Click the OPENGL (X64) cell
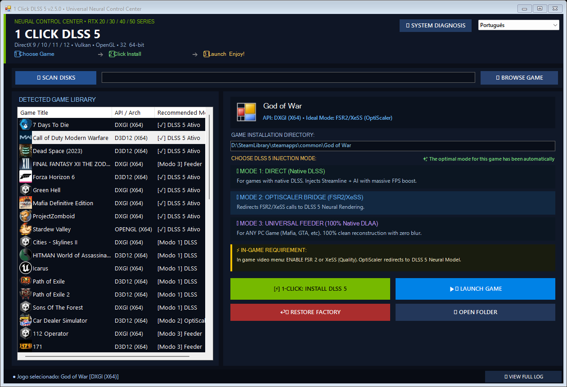 [133, 229]
